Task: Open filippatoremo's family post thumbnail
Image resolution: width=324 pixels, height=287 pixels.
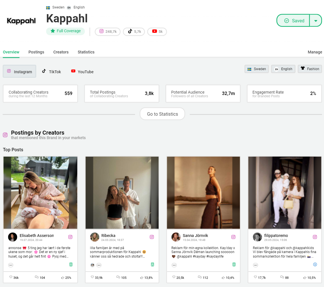Action: click(285, 193)
